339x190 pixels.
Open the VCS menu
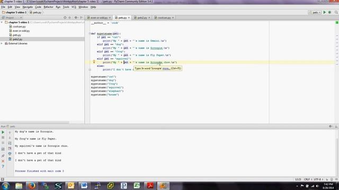click(74, 7)
